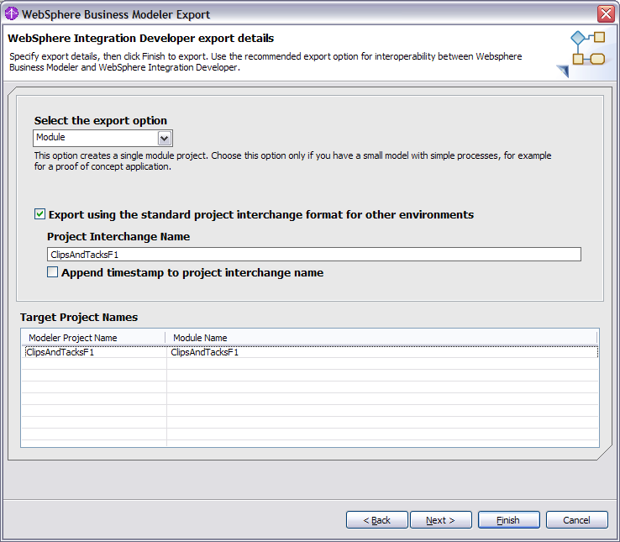620x542 pixels.
Task: Click the Modeler Project Name column header
Action: [73, 338]
